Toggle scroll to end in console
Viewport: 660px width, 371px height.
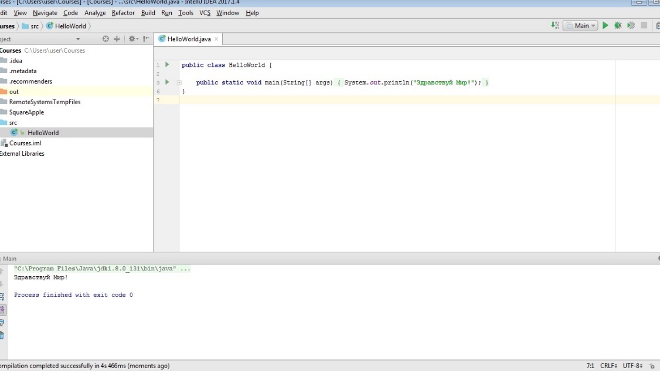[2, 310]
